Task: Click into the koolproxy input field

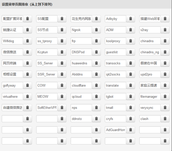Action: 115,41
